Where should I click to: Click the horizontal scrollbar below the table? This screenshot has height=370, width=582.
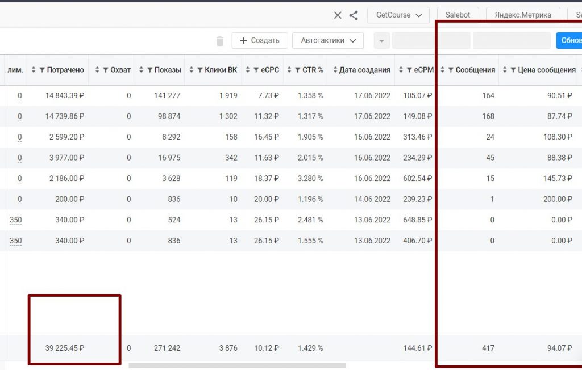(x=236, y=365)
